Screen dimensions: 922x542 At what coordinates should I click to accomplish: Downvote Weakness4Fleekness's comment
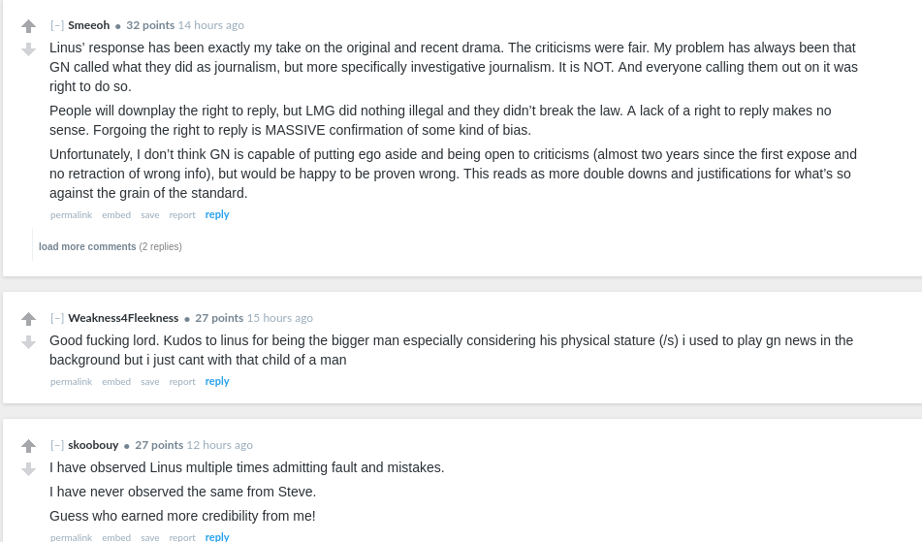pyautogui.click(x=28, y=342)
